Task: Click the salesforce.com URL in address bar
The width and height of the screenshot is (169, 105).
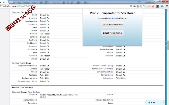Action: [x=18, y=6]
